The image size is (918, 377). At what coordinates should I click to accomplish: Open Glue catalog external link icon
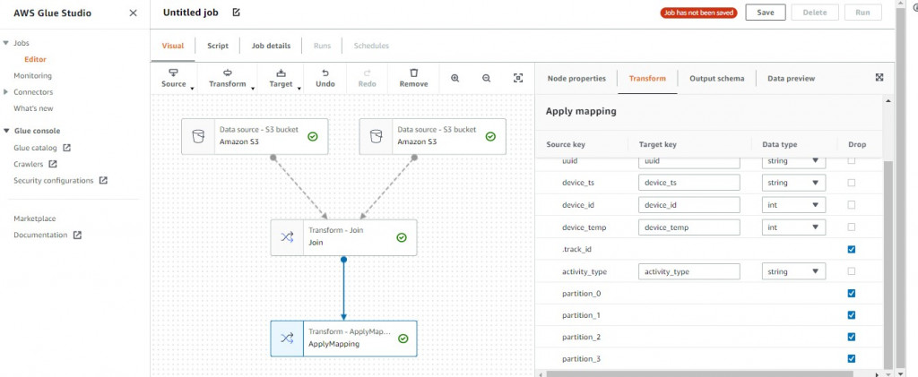[66, 148]
